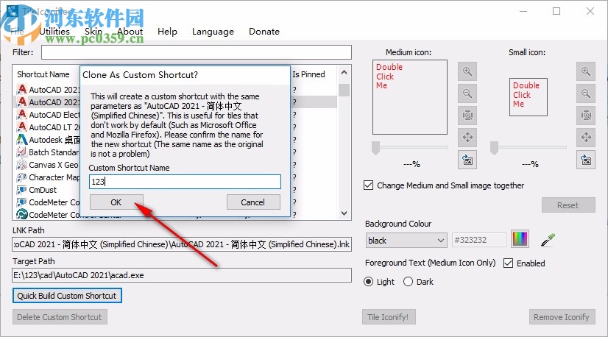Zoom out on the Medium icon
The height and width of the screenshot is (337, 608).
(x=467, y=93)
